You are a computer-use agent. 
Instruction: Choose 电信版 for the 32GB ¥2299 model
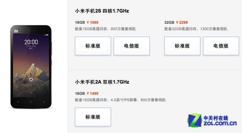pyautogui.click(x=221, y=46)
